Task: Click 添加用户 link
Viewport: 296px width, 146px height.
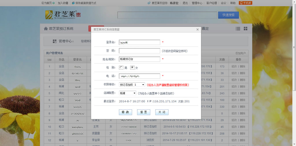Action: tap(240, 53)
